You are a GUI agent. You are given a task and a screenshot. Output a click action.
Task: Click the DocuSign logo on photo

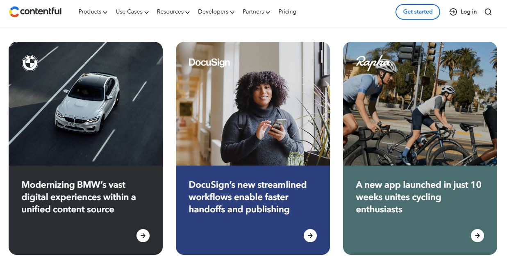(x=209, y=62)
